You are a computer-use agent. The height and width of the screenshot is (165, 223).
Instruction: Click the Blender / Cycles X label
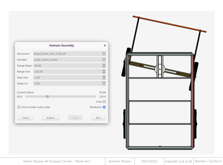coord(208,161)
